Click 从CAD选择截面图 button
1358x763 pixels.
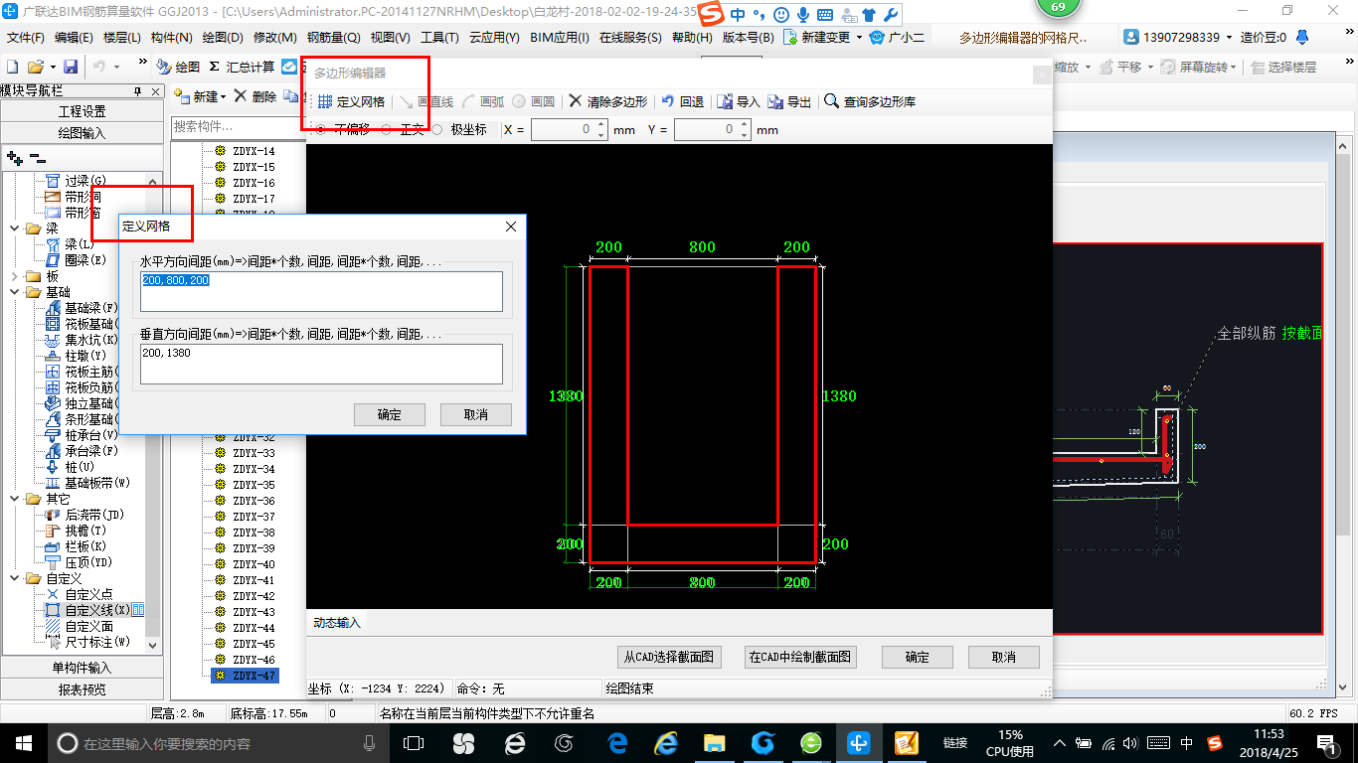[668, 657]
